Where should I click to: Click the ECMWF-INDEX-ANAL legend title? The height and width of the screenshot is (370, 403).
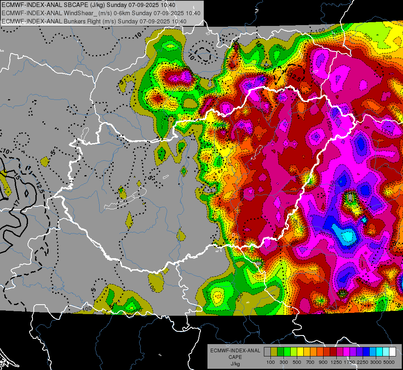235,351
